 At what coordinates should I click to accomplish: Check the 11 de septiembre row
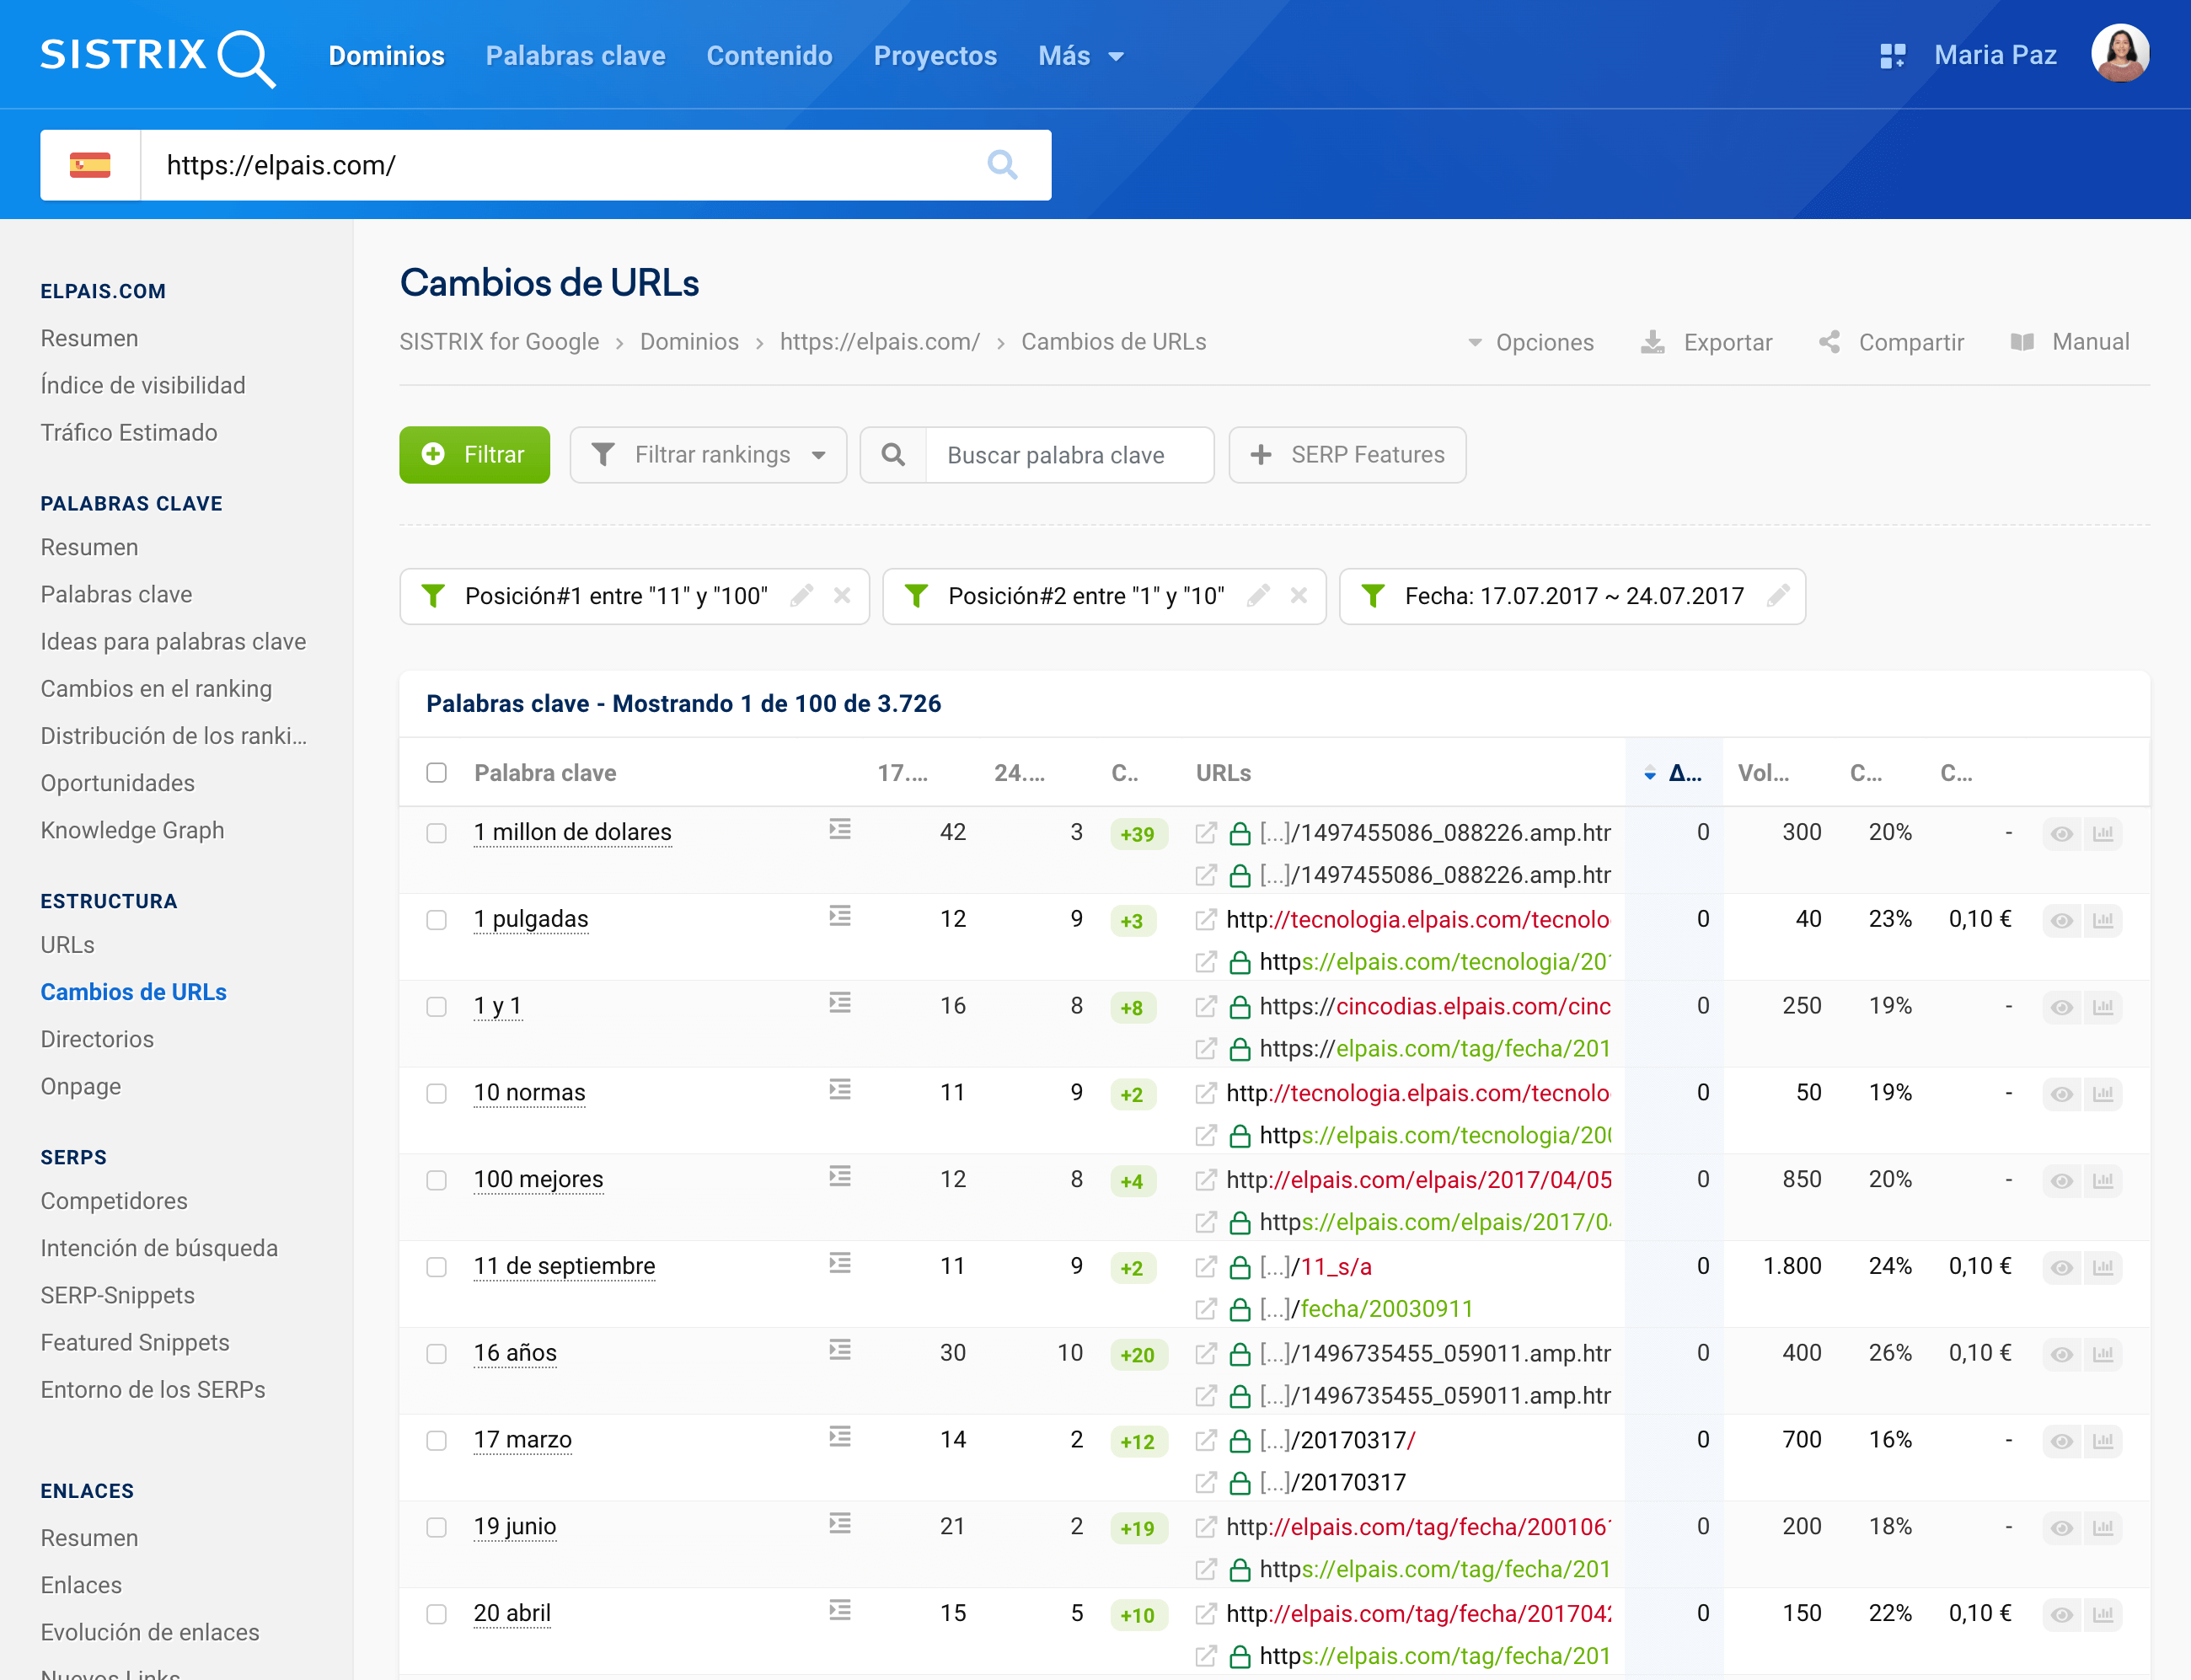436,1267
